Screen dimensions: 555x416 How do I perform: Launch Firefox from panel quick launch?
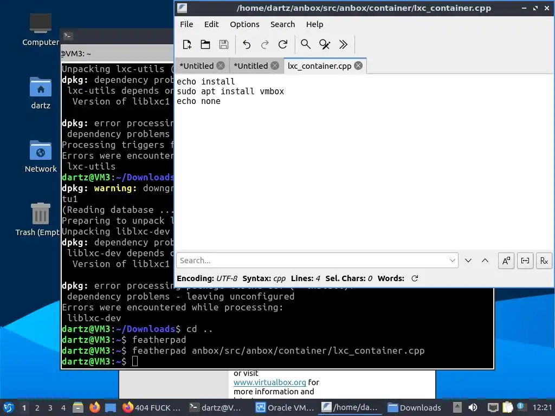(94, 407)
